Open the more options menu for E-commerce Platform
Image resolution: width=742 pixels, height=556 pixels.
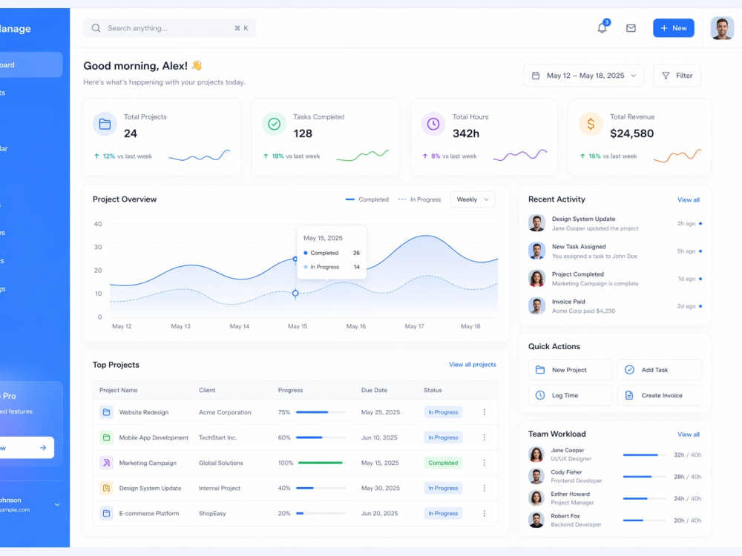(484, 513)
